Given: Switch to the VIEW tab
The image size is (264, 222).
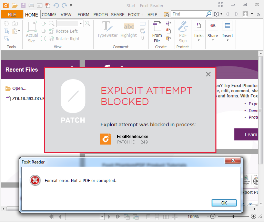Looking at the screenshot, I should [66, 15].
